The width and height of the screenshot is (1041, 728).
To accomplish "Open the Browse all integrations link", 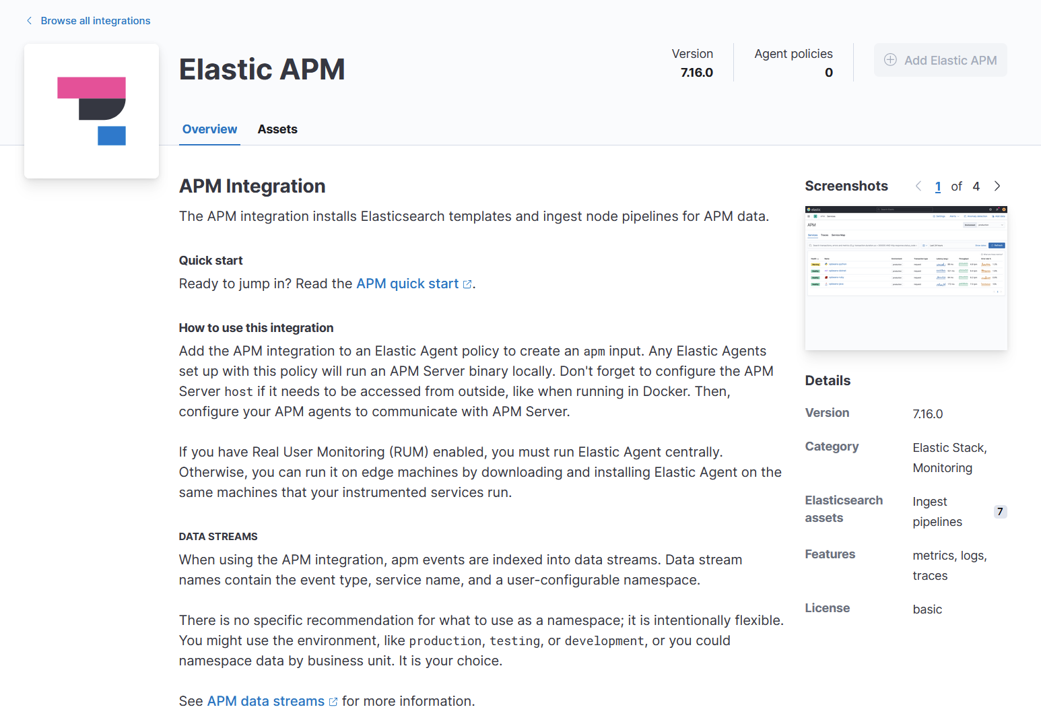I will [x=96, y=21].
